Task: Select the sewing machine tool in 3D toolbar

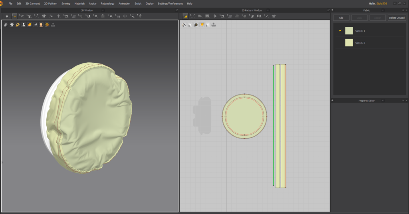Action: [66, 16]
